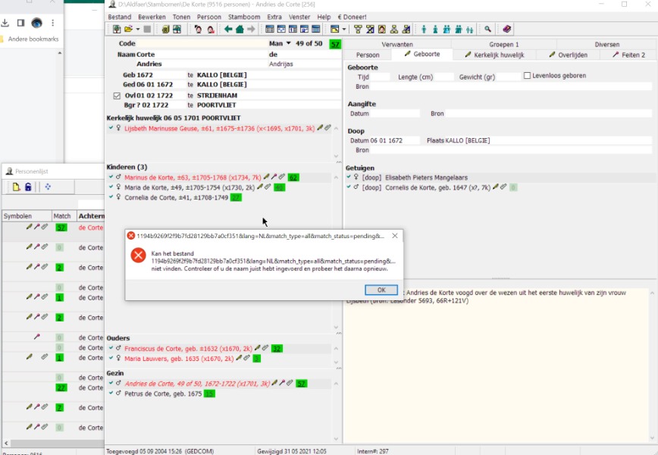Click the new document icon in Personenlijst
The height and width of the screenshot is (455, 658).
pos(16,187)
